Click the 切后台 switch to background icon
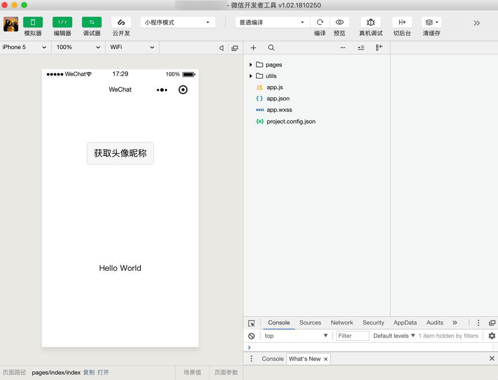Screen dimensions: 498x380 click(402, 22)
